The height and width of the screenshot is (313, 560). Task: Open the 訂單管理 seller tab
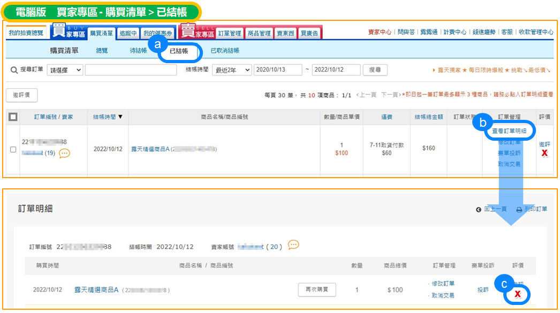pyautogui.click(x=230, y=33)
